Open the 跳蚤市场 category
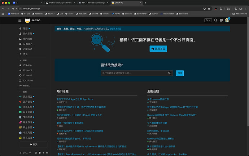The width and height of the screenshot is (249, 156). pos(27,122)
